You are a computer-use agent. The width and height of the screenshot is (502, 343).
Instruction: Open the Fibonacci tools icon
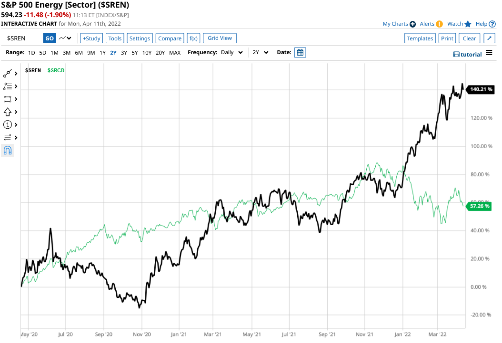point(7,86)
